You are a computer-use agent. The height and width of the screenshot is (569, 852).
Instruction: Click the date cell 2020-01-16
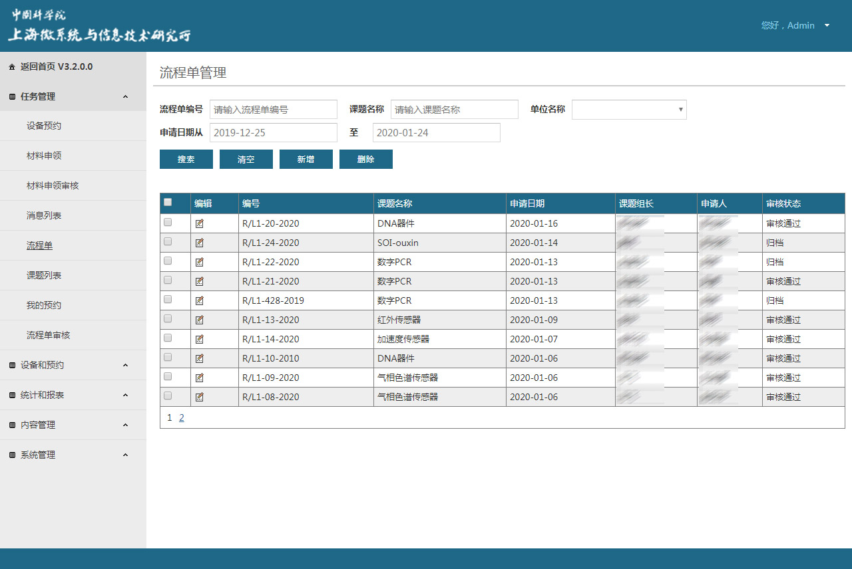coord(560,224)
